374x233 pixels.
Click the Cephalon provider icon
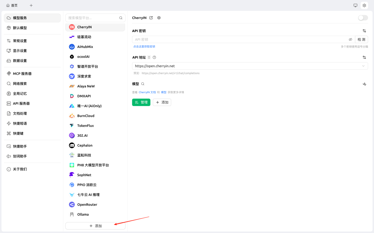coord(72,146)
